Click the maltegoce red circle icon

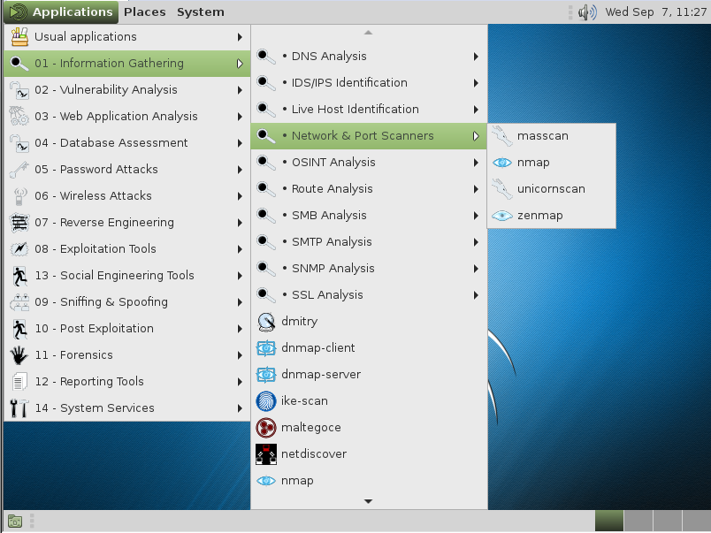pyautogui.click(x=266, y=428)
